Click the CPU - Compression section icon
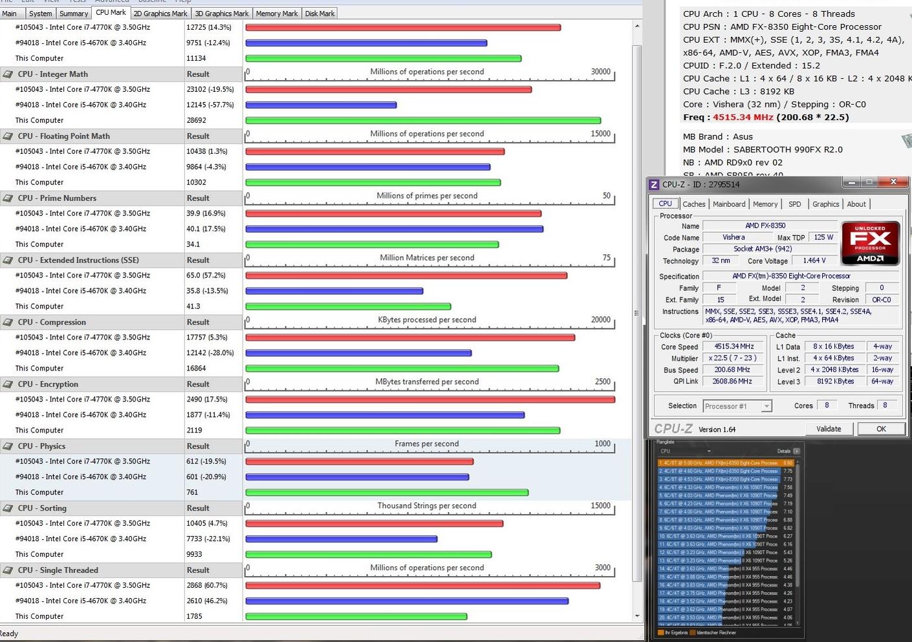This screenshot has width=912, height=642. (x=8, y=323)
